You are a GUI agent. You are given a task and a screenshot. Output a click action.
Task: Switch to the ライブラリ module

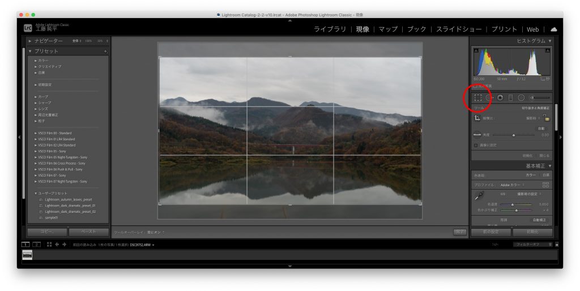[330, 29]
